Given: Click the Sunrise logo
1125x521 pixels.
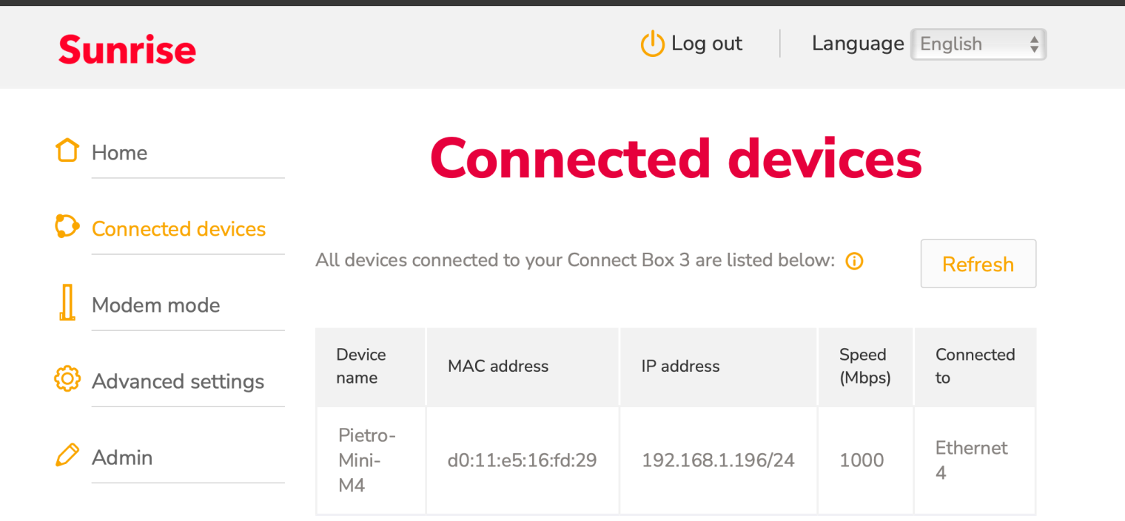Looking at the screenshot, I should point(127,50).
